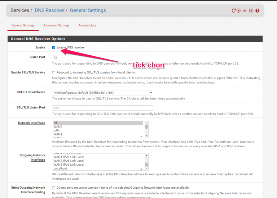Click the Stop Service icon
Screen dimensions: 277x198
tap(239, 11)
